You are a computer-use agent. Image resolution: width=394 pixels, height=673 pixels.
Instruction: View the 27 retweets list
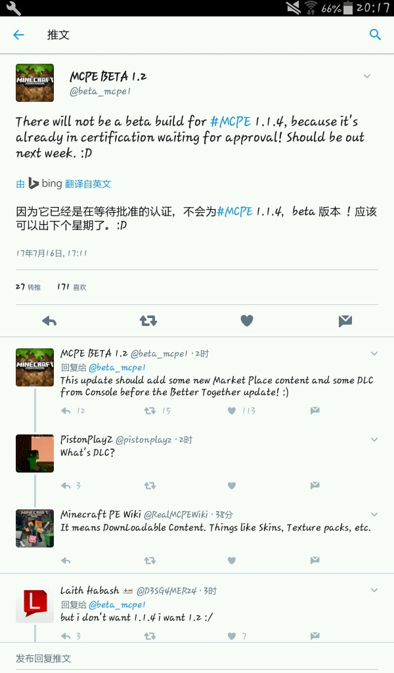coord(28,287)
